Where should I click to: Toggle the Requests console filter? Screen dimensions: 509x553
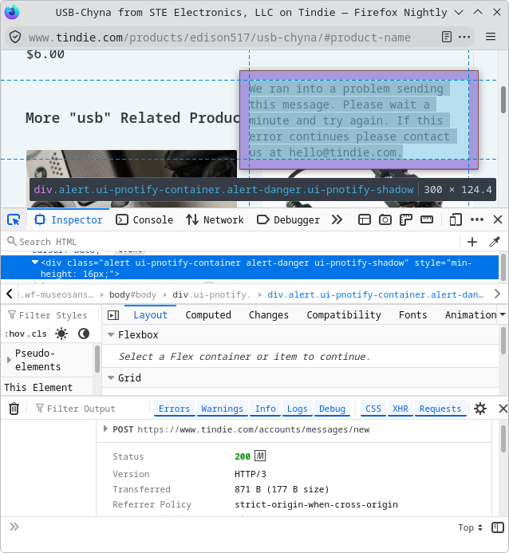440,409
